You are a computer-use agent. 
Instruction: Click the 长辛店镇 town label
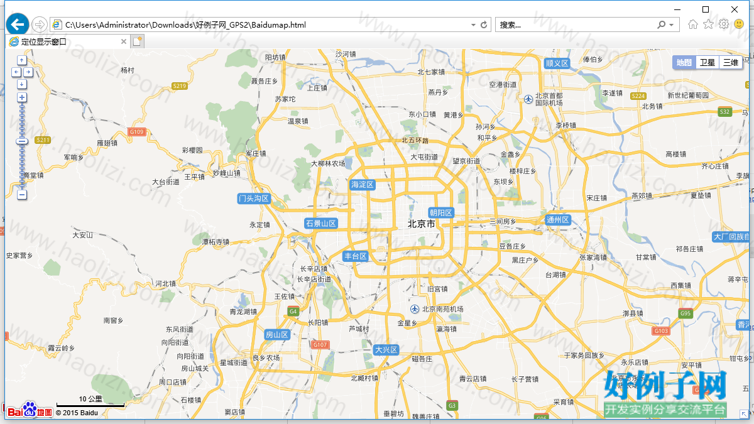point(314,269)
